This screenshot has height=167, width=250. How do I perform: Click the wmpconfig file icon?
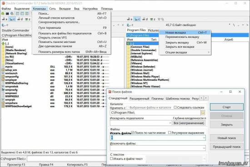pos(3,77)
